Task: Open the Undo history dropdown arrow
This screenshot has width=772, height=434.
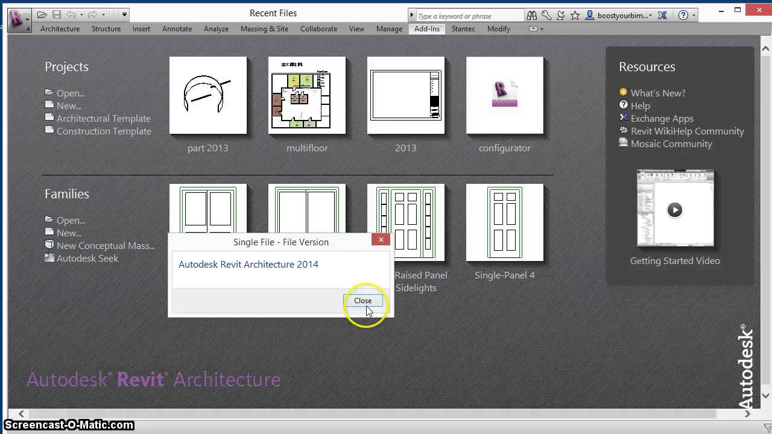Action: click(81, 14)
